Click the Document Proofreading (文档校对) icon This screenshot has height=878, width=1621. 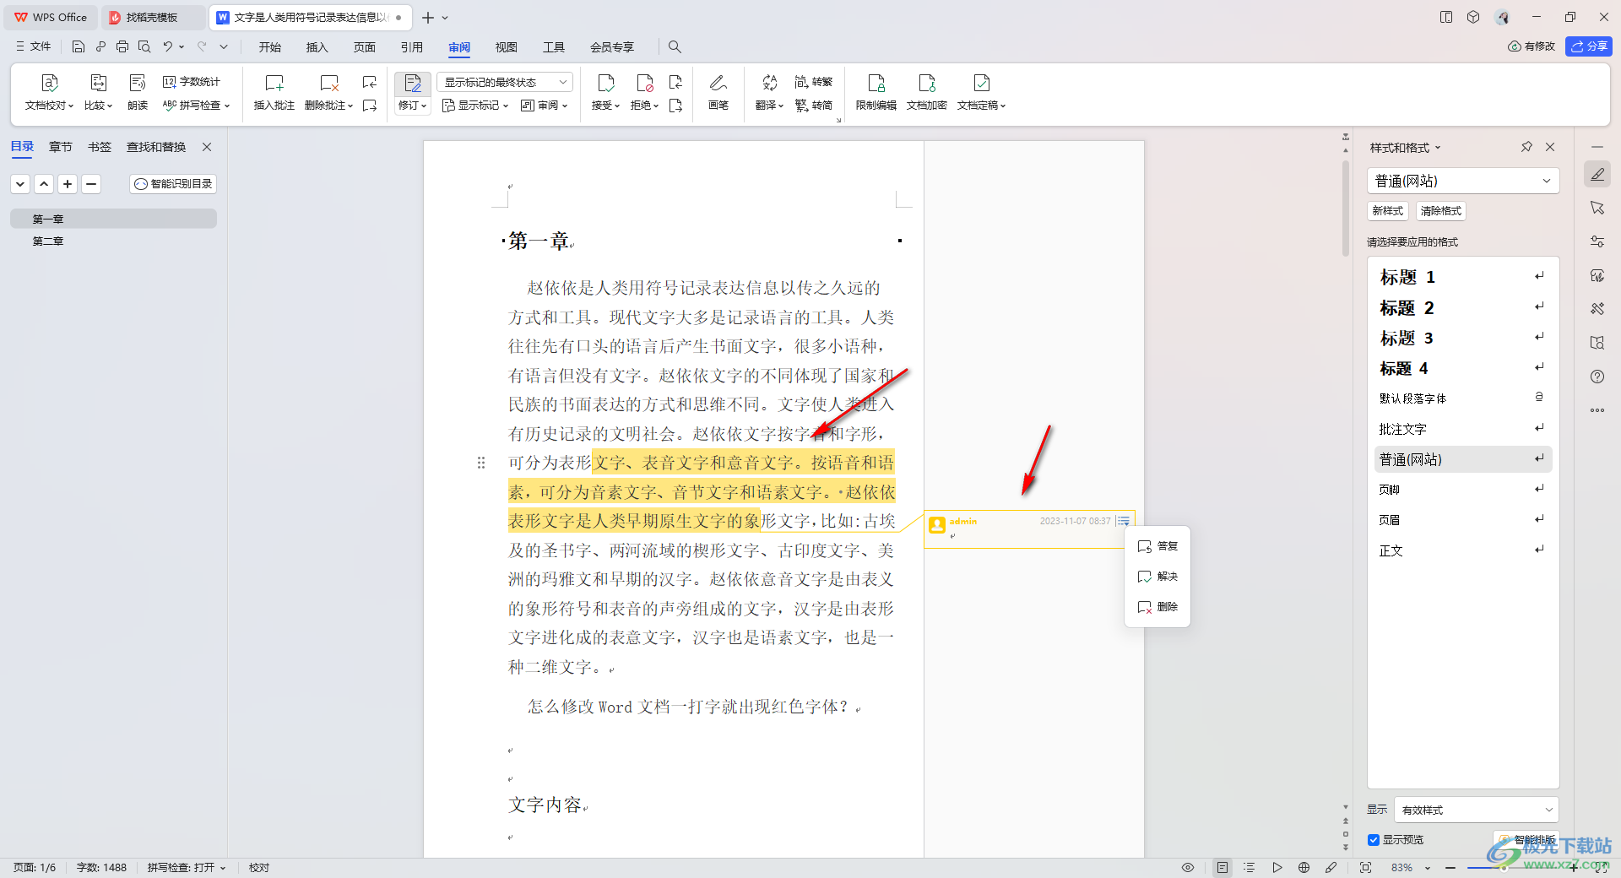click(49, 83)
